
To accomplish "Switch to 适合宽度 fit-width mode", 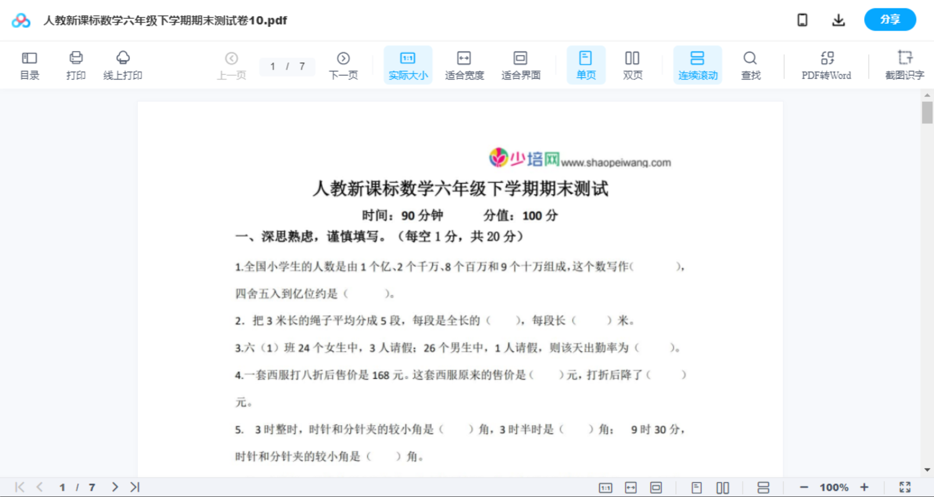I will [x=464, y=65].
